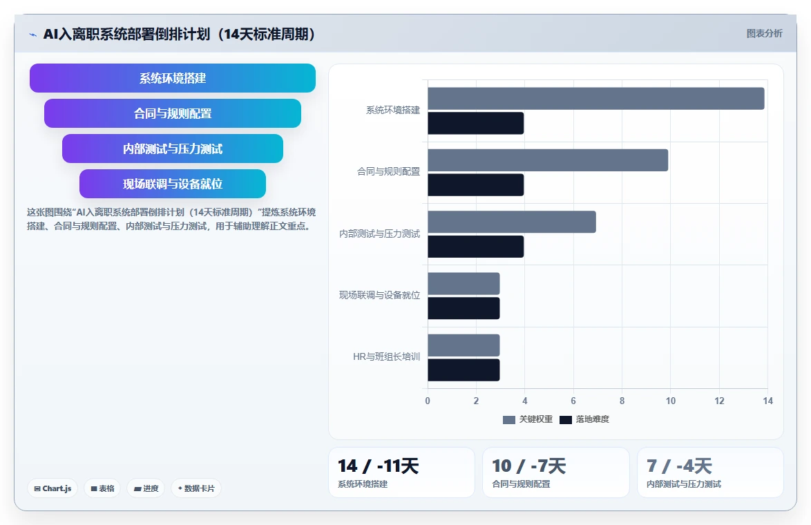Click the 落地难度 bar for 内部测试与压力测试
This screenshot has height=525, width=811.
pyautogui.click(x=476, y=246)
